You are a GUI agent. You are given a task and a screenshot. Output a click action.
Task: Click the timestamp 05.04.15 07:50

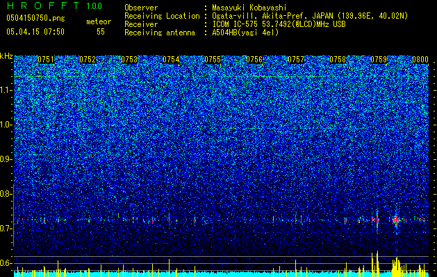35,32
